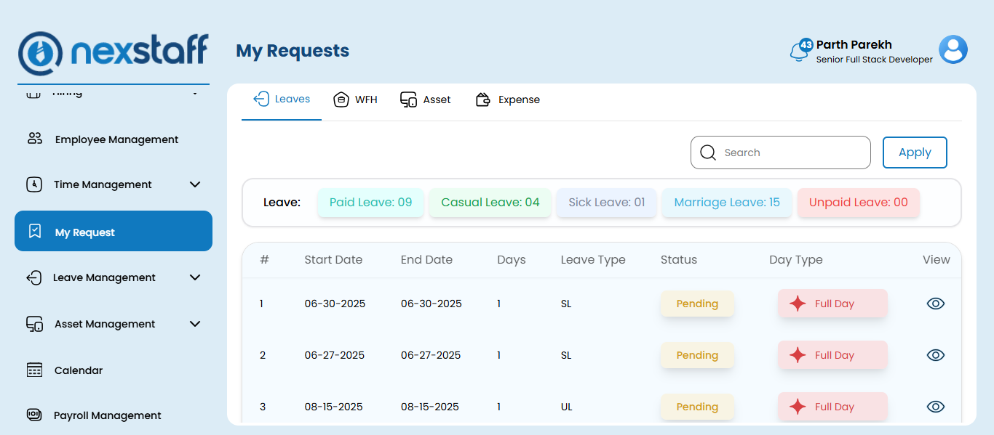Image resolution: width=994 pixels, height=435 pixels.
Task: Click the Unpaid Leave: 00 chip
Action: [859, 203]
